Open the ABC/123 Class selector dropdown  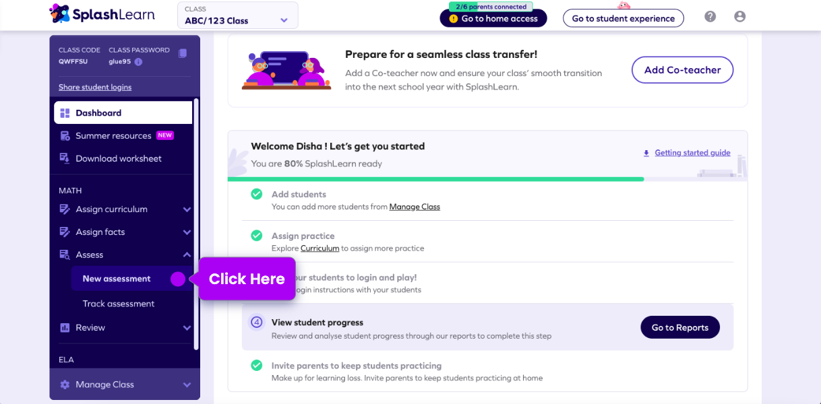[237, 15]
